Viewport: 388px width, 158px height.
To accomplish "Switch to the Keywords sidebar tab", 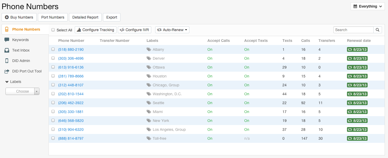I will [x=20, y=40].
